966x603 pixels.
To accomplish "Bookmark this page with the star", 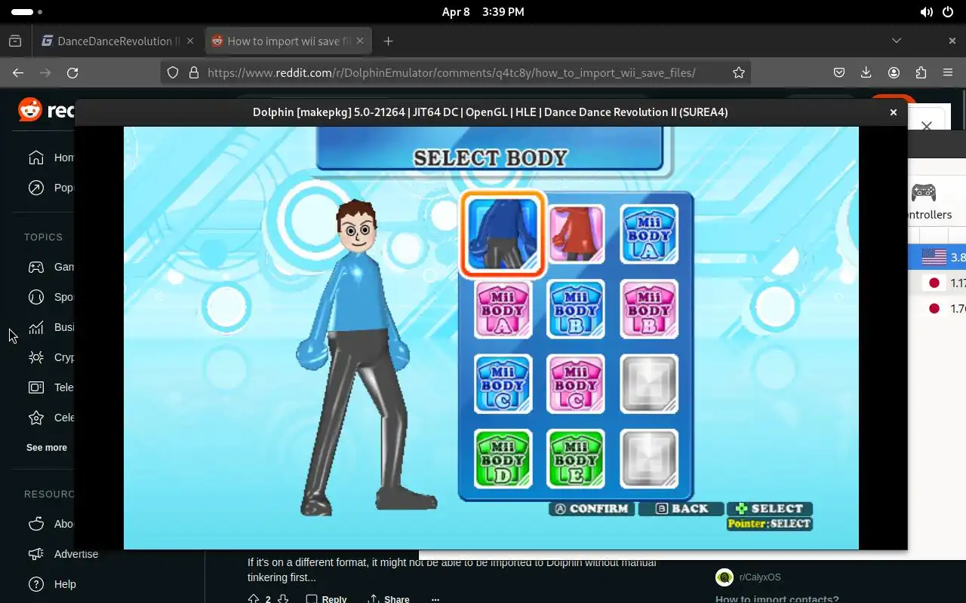I will [x=739, y=73].
